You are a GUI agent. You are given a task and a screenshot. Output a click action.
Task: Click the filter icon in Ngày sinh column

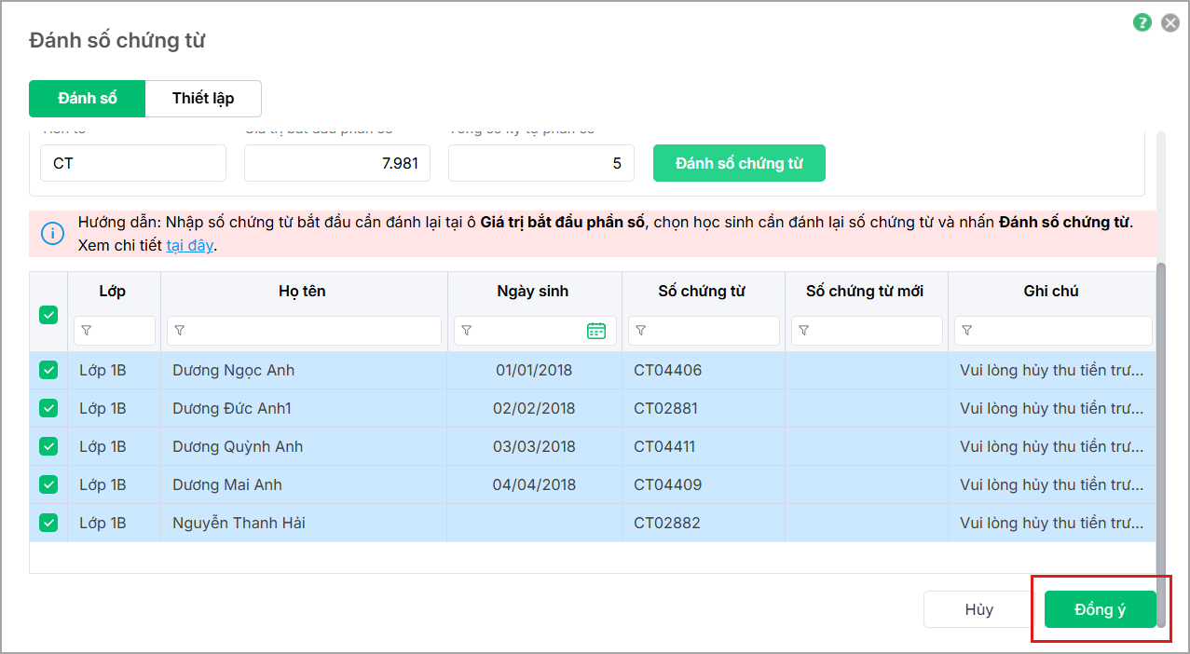point(467,331)
